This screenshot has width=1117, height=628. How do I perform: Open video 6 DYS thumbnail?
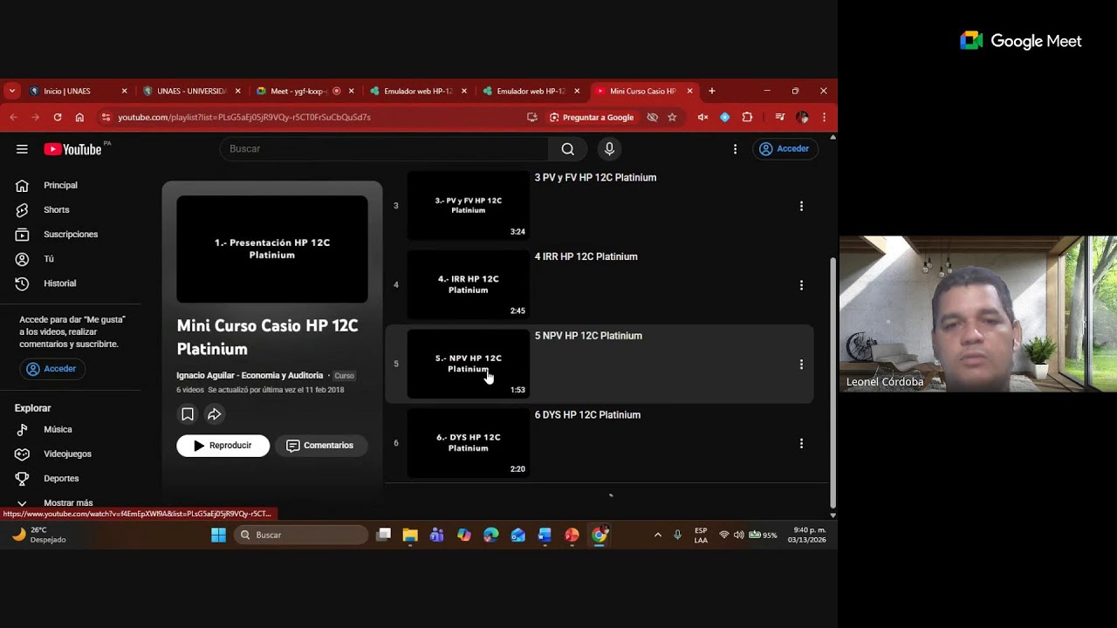pos(469,443)
